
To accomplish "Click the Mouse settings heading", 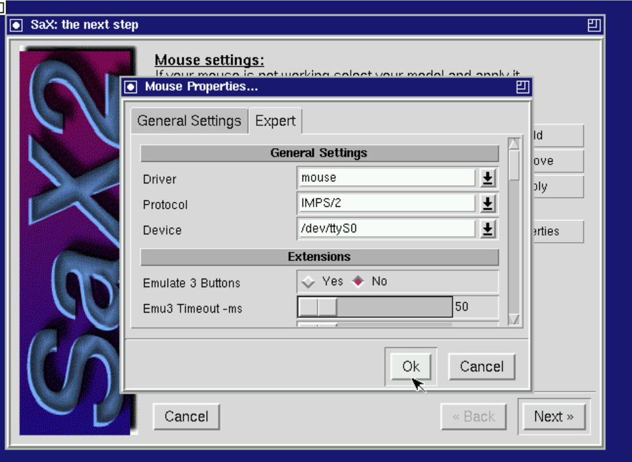I will (x=209, y=60).
